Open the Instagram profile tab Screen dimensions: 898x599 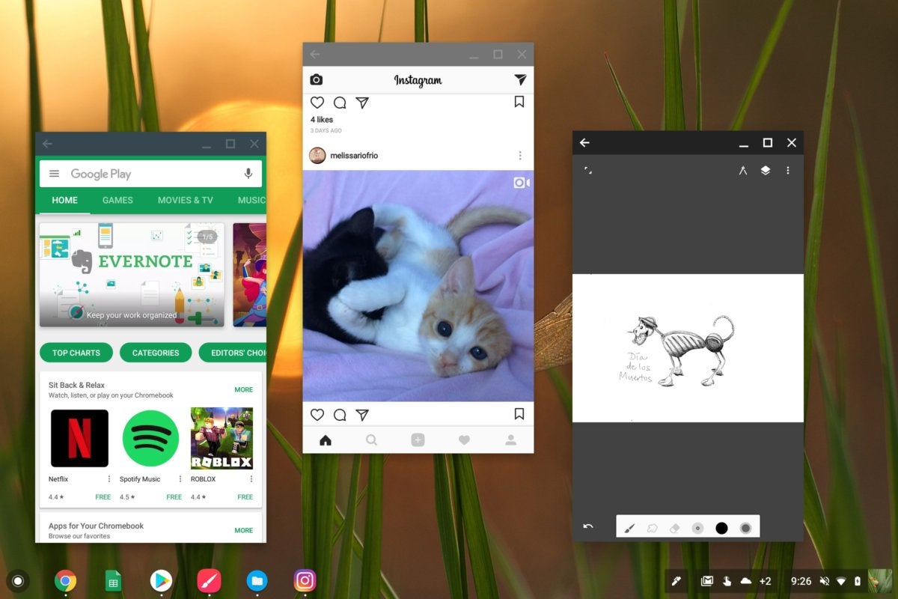(510, 440)
